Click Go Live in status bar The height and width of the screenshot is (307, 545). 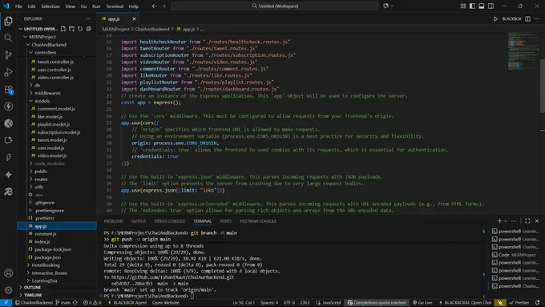pos(422,303)
